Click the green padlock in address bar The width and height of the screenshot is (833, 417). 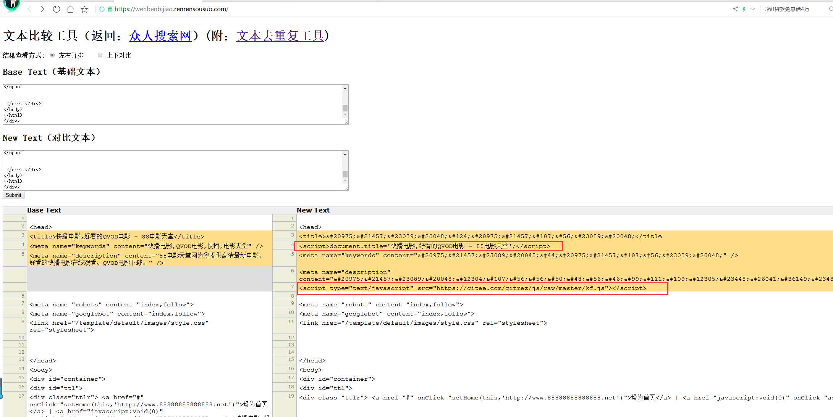(110, 9)
